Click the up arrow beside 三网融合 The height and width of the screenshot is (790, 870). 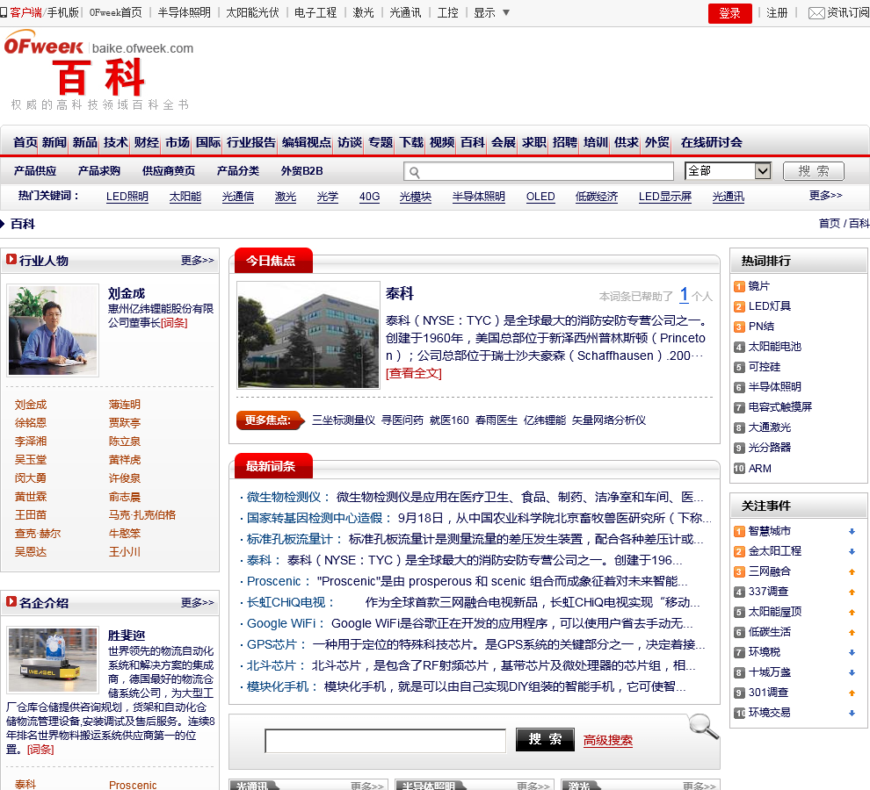click(852, 572)
